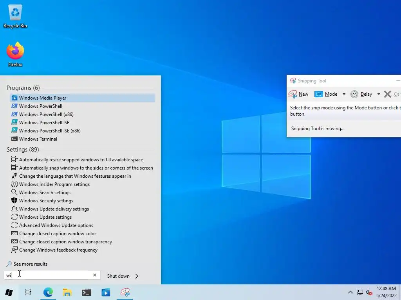
Task: Select 'Advanced Windows Update options' text
Action: 56,225
